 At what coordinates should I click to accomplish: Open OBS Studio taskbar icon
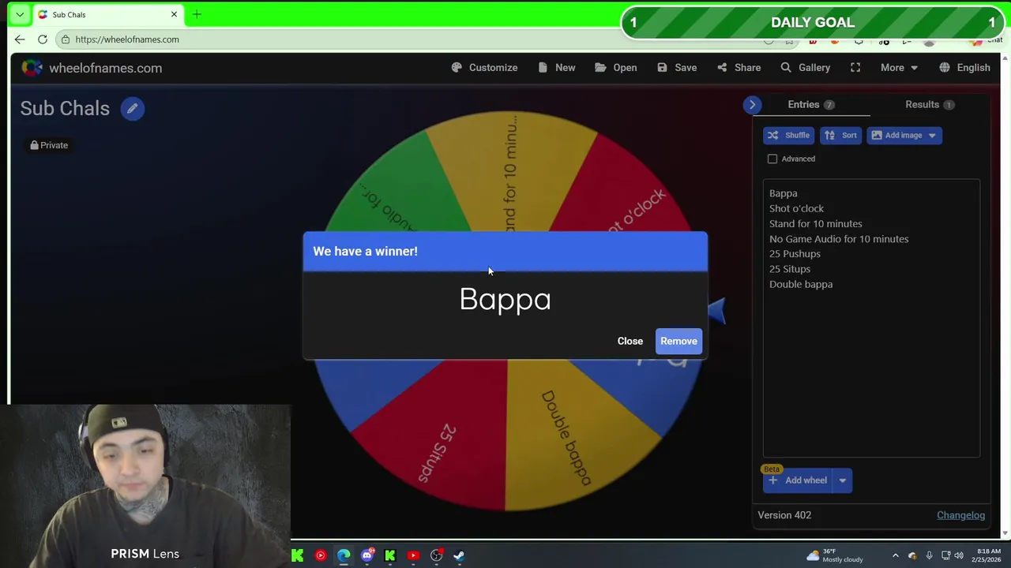point(437,555)
